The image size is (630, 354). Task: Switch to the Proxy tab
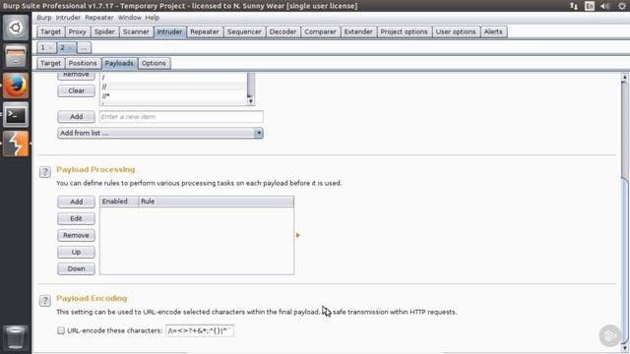click(77, 31)
